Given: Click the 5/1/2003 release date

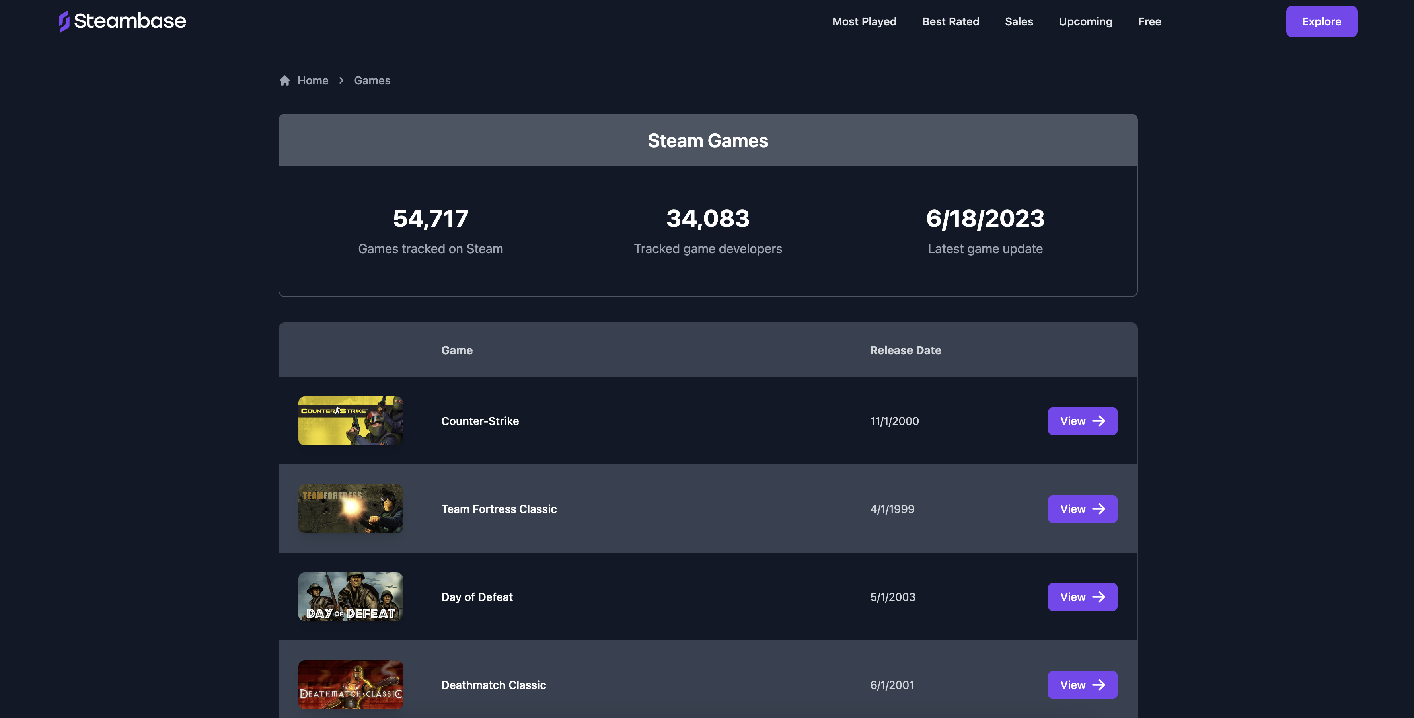Looking at the screenshot, I should (892, 597).
